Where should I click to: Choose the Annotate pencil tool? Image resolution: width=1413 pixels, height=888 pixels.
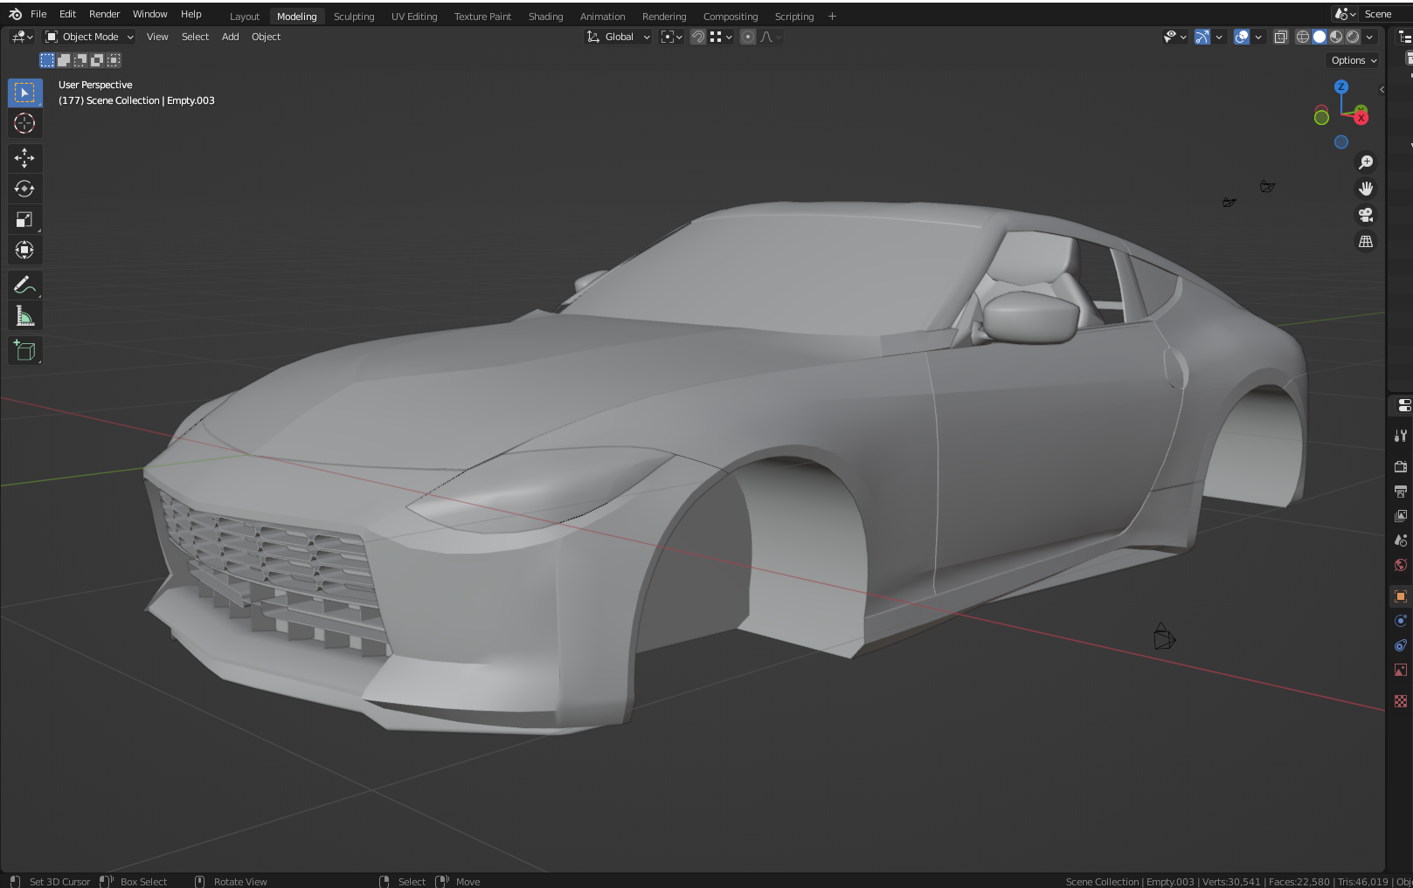coord(24,286)
